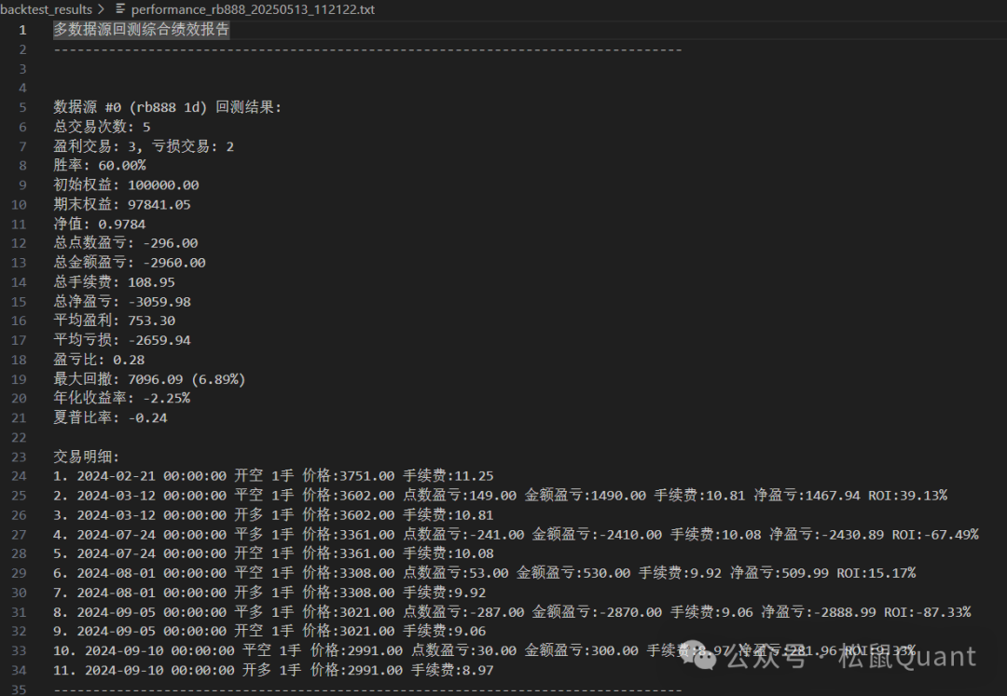Viewport: 1007px width, 696px height.
Task: Click the WeChat watermark logo icon
Action: [704, 658]
